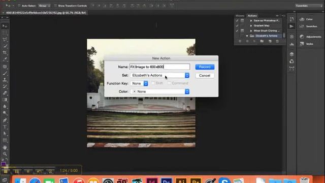The image size is (325, 183).
Task: Click Create New Action icon in Actions panel
Action: pyautogui.click(x=270, y=41)
